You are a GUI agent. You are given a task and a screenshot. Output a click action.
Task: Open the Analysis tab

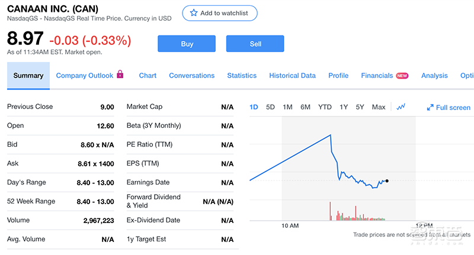click(434, 76)
